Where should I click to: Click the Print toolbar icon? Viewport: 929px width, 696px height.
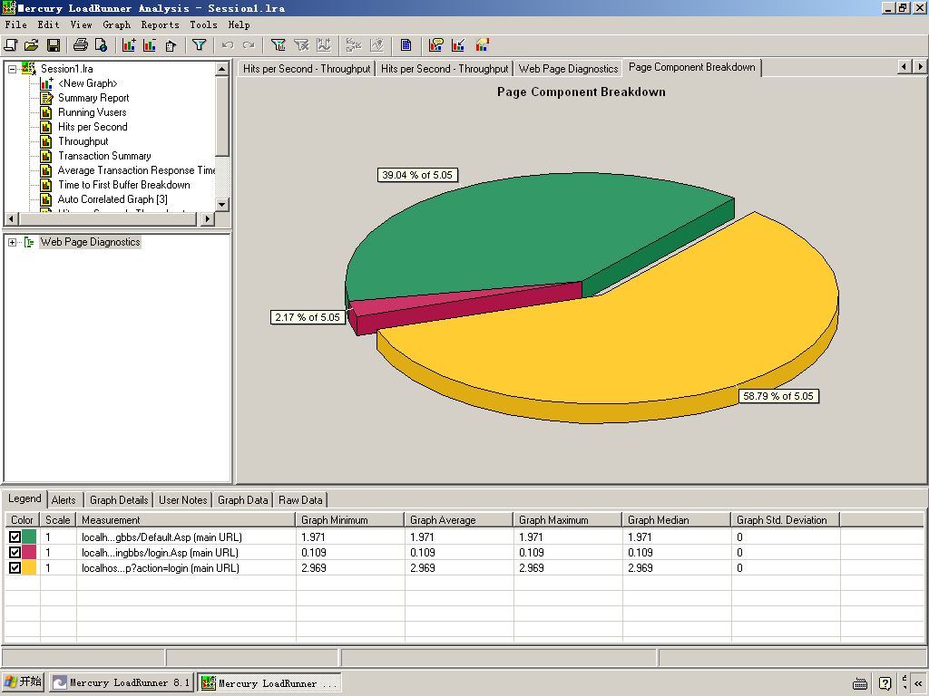(80, 45)
